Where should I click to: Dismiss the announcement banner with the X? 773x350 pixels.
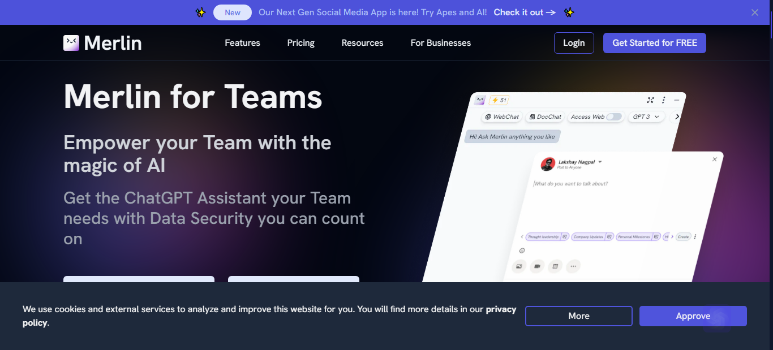[x=755, y=12]
